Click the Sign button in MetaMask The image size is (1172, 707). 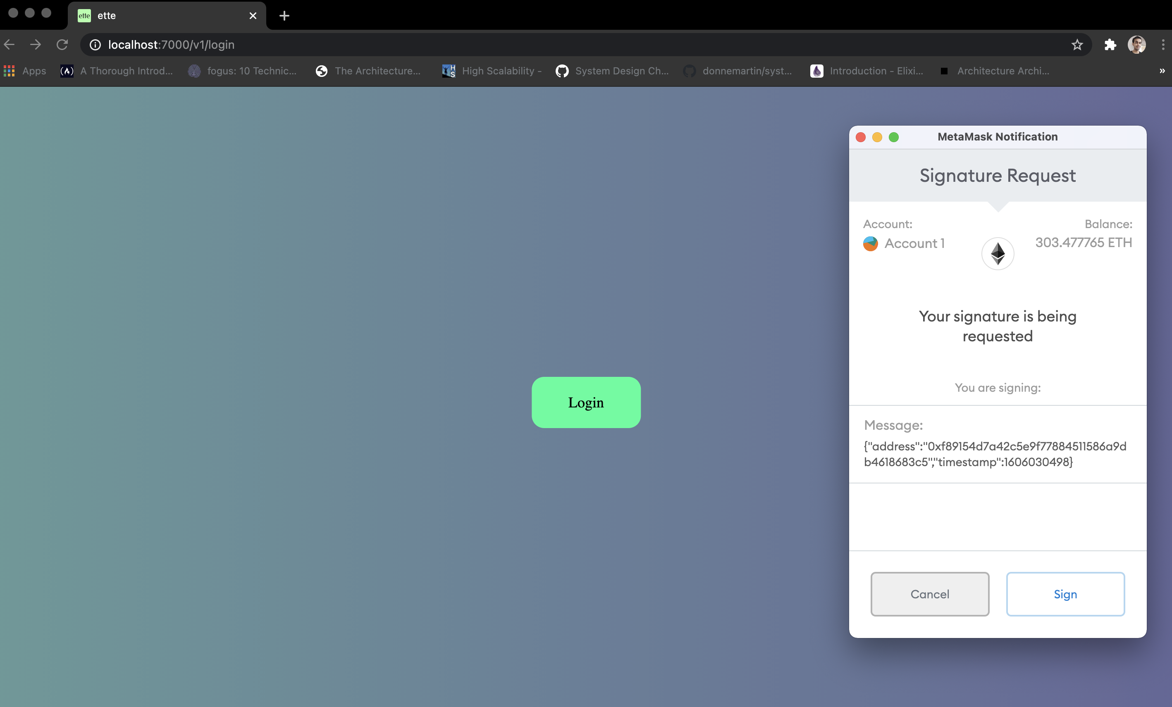(x=1065, y=594)
